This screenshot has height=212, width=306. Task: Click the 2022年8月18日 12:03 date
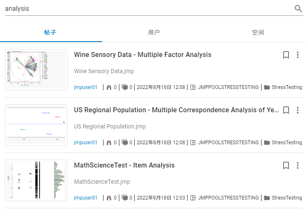[x=161, y=198]
